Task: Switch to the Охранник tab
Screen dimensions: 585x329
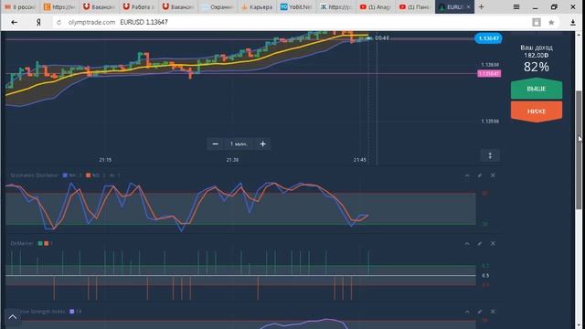Action: (x=218, y=6)
